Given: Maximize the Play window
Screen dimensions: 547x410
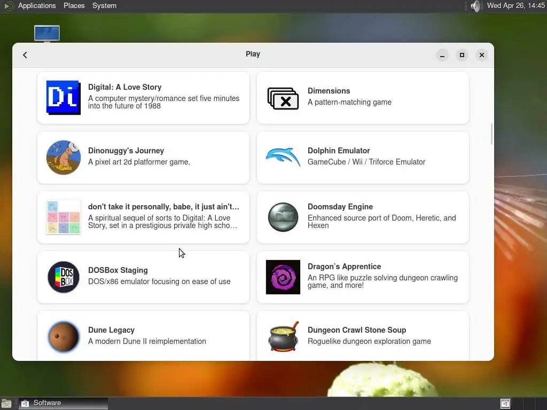Looking at the screenshot, I should pyautogui.click(x=462, y=55).
